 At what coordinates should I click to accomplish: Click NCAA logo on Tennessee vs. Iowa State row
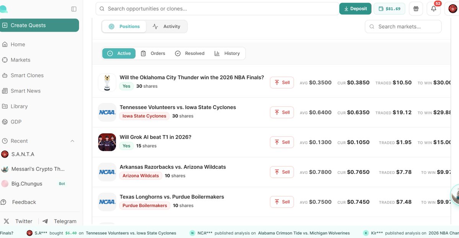(107, 113)
